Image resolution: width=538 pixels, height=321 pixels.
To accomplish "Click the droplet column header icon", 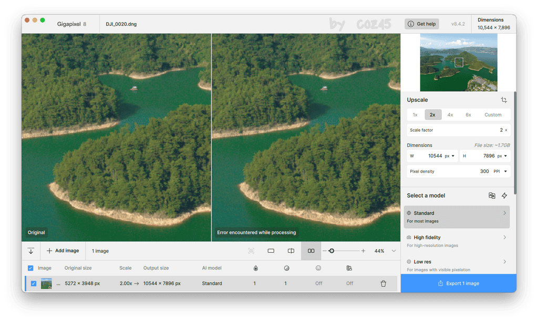I will (x=256, y=268).
